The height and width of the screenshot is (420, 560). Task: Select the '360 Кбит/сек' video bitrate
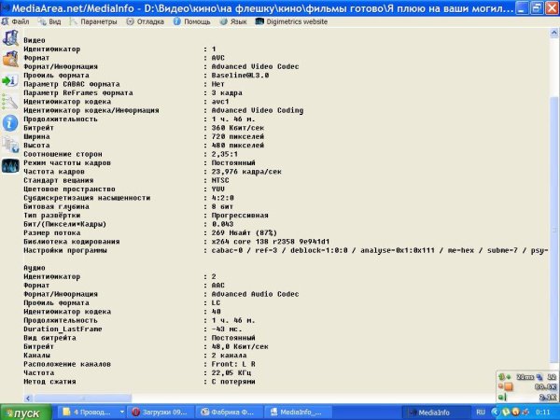[x=237, y=128]
